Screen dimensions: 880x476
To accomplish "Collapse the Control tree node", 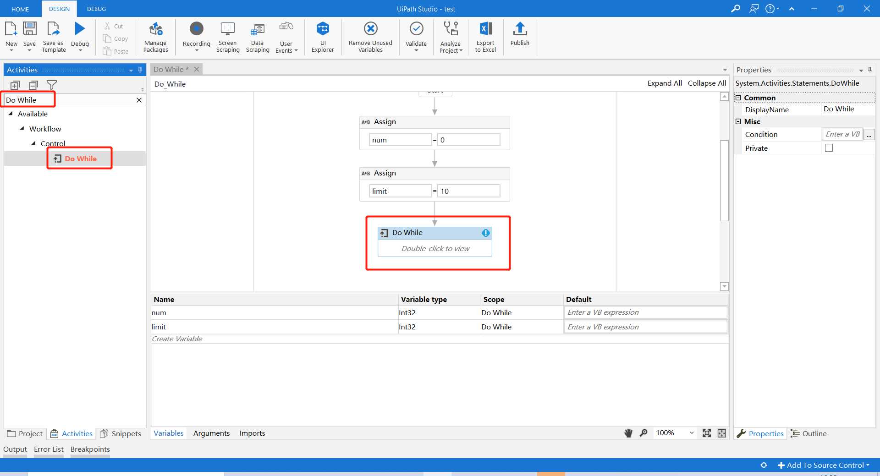I will coord(33,143).
